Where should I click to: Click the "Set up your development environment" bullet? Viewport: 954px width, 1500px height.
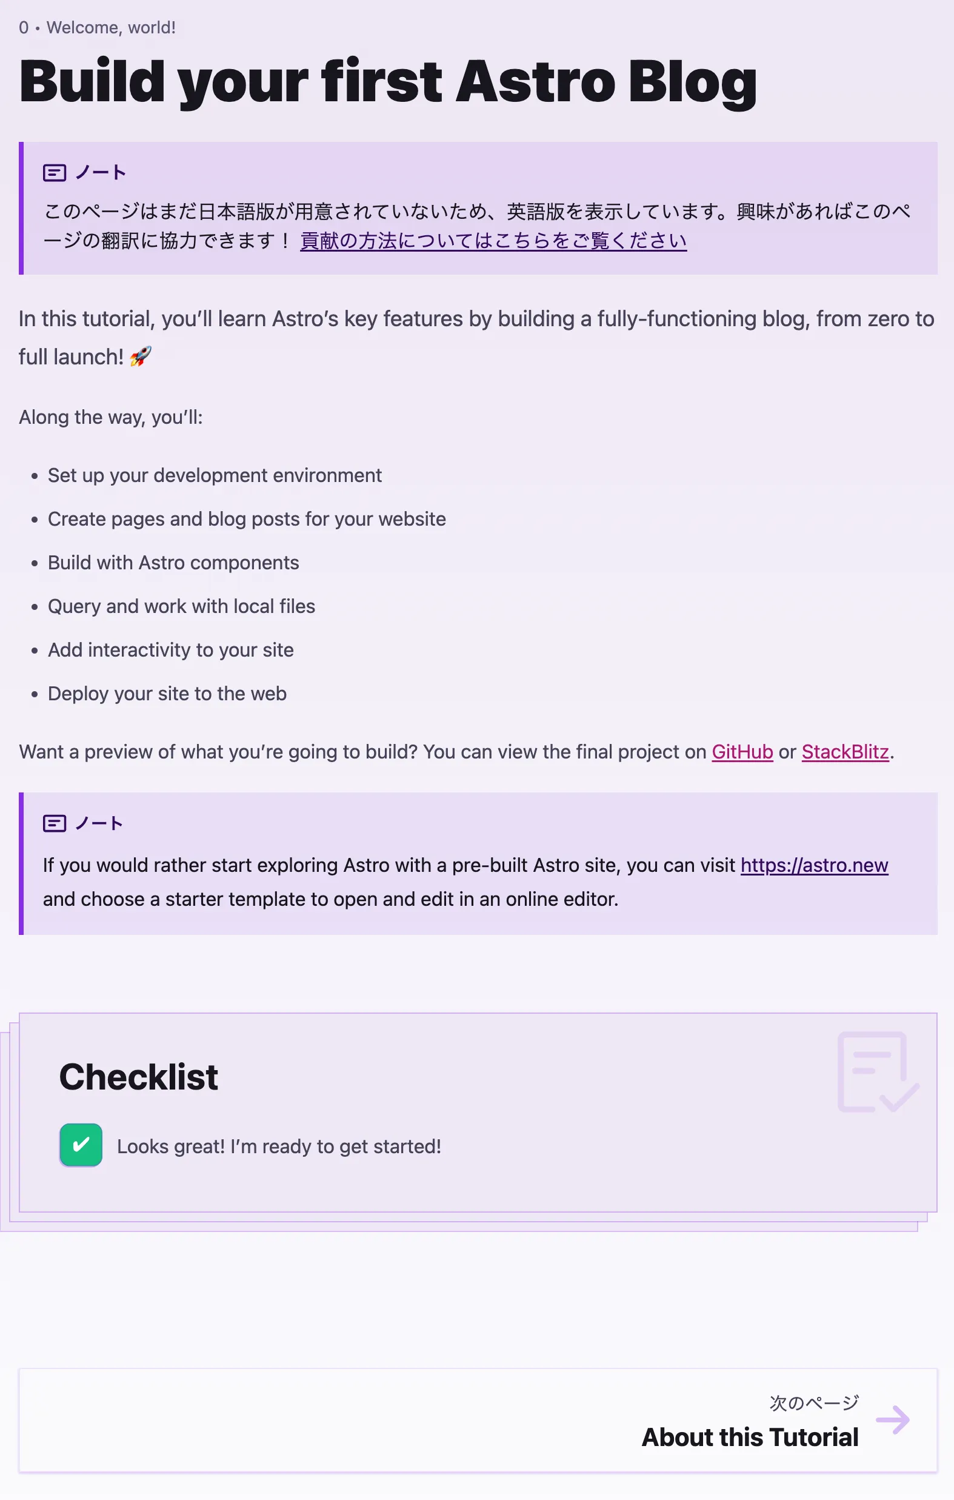click(214, 475)
